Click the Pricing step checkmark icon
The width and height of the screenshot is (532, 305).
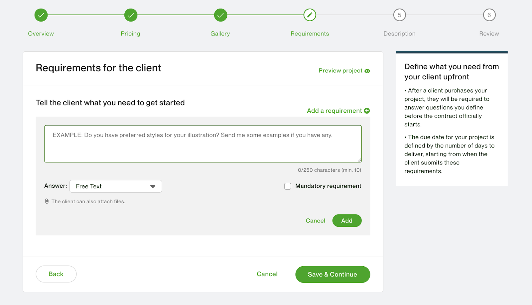[131, 15]
